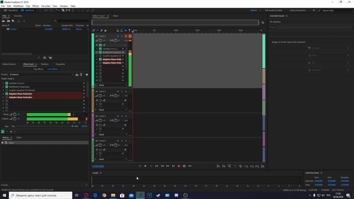Show Sends section in editor toolbar

click(x=102, y=30)
